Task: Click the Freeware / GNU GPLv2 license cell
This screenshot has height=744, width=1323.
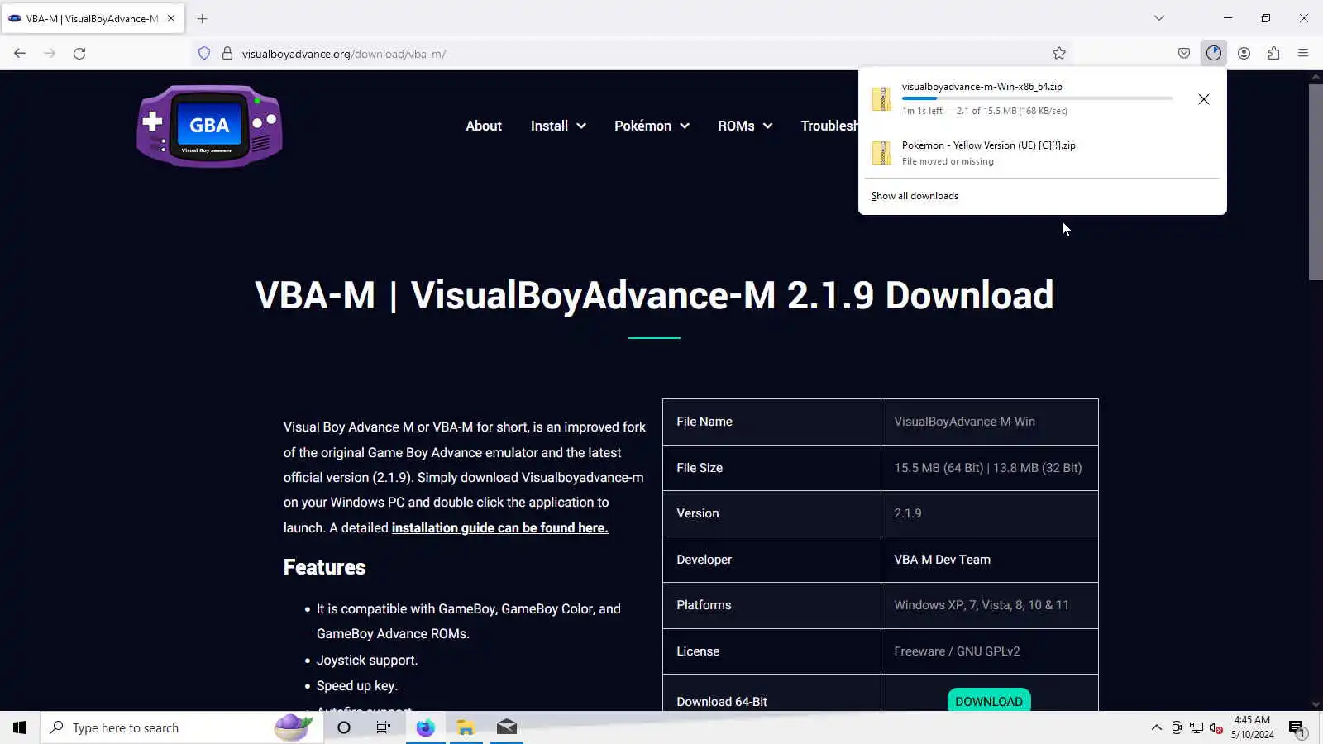Action: pos(990,651)
